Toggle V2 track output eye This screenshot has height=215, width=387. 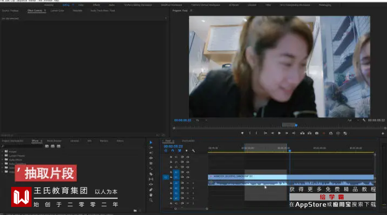click(x=188, y=172)
